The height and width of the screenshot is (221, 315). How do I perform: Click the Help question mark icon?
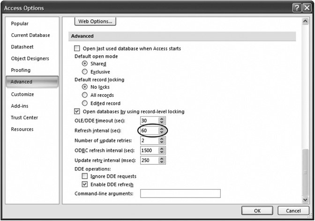pos(296,7)
